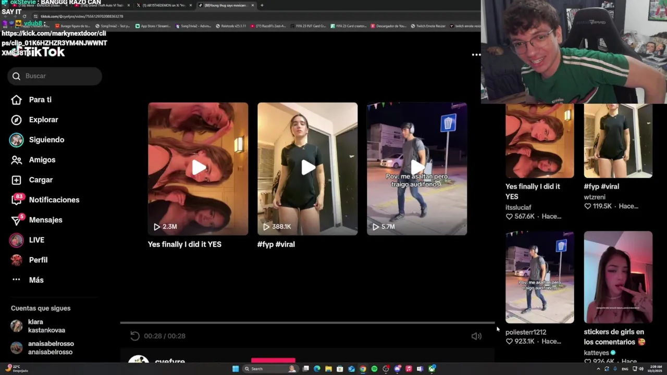Image resolution: width=667 pixels, height=375 pixels.
Task: Click the 923.1K likes heart count
Action: [520, 342]
